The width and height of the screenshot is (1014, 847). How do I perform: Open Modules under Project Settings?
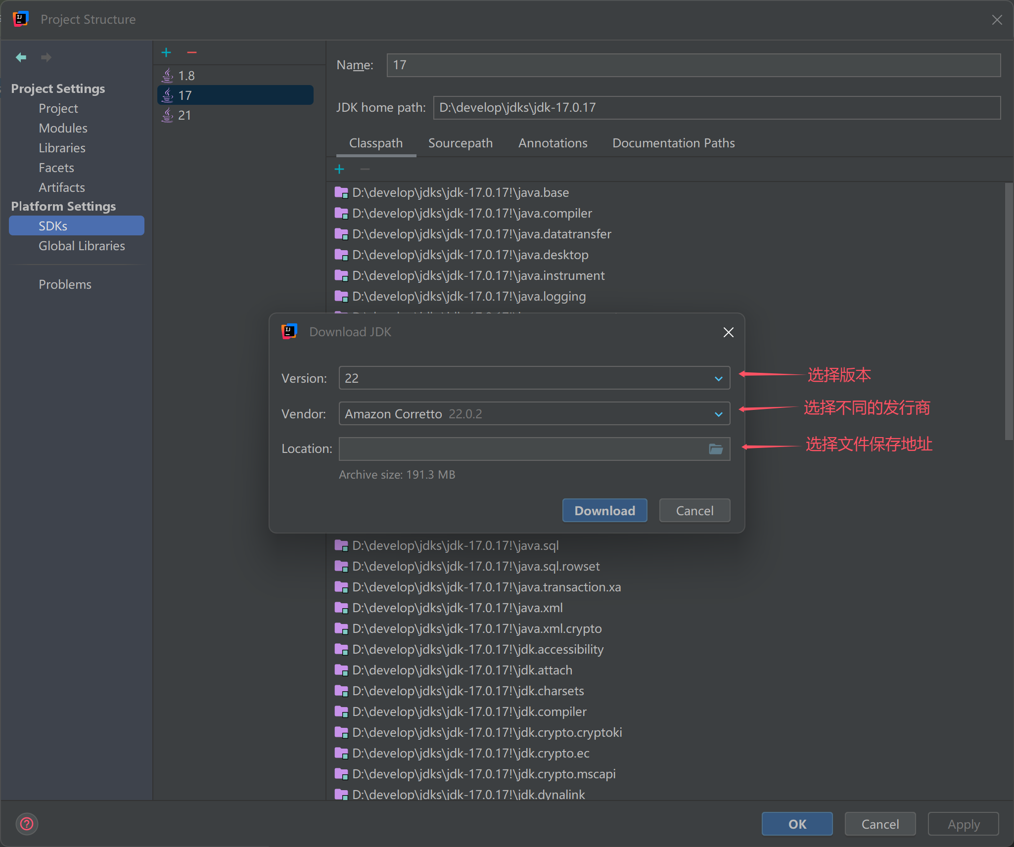(x=63, y=128)
